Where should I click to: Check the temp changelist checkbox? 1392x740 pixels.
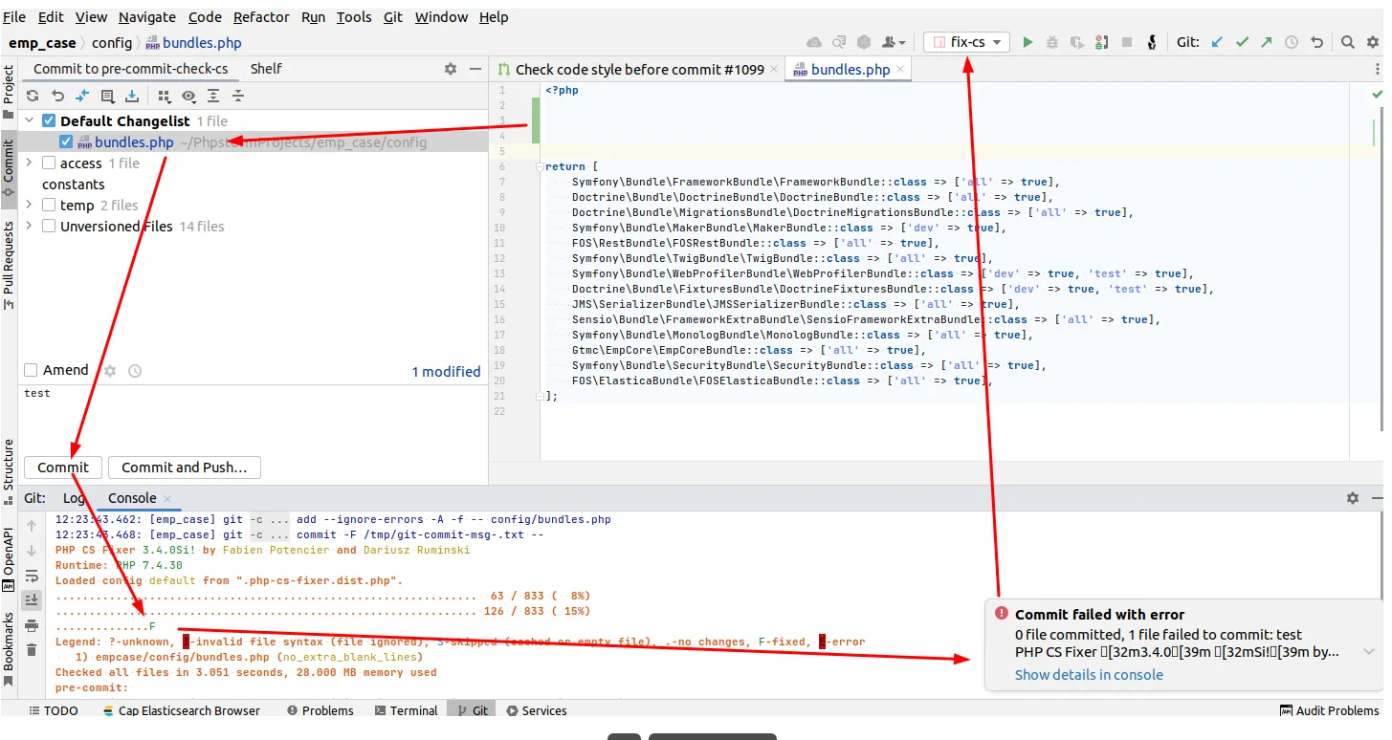50,206
